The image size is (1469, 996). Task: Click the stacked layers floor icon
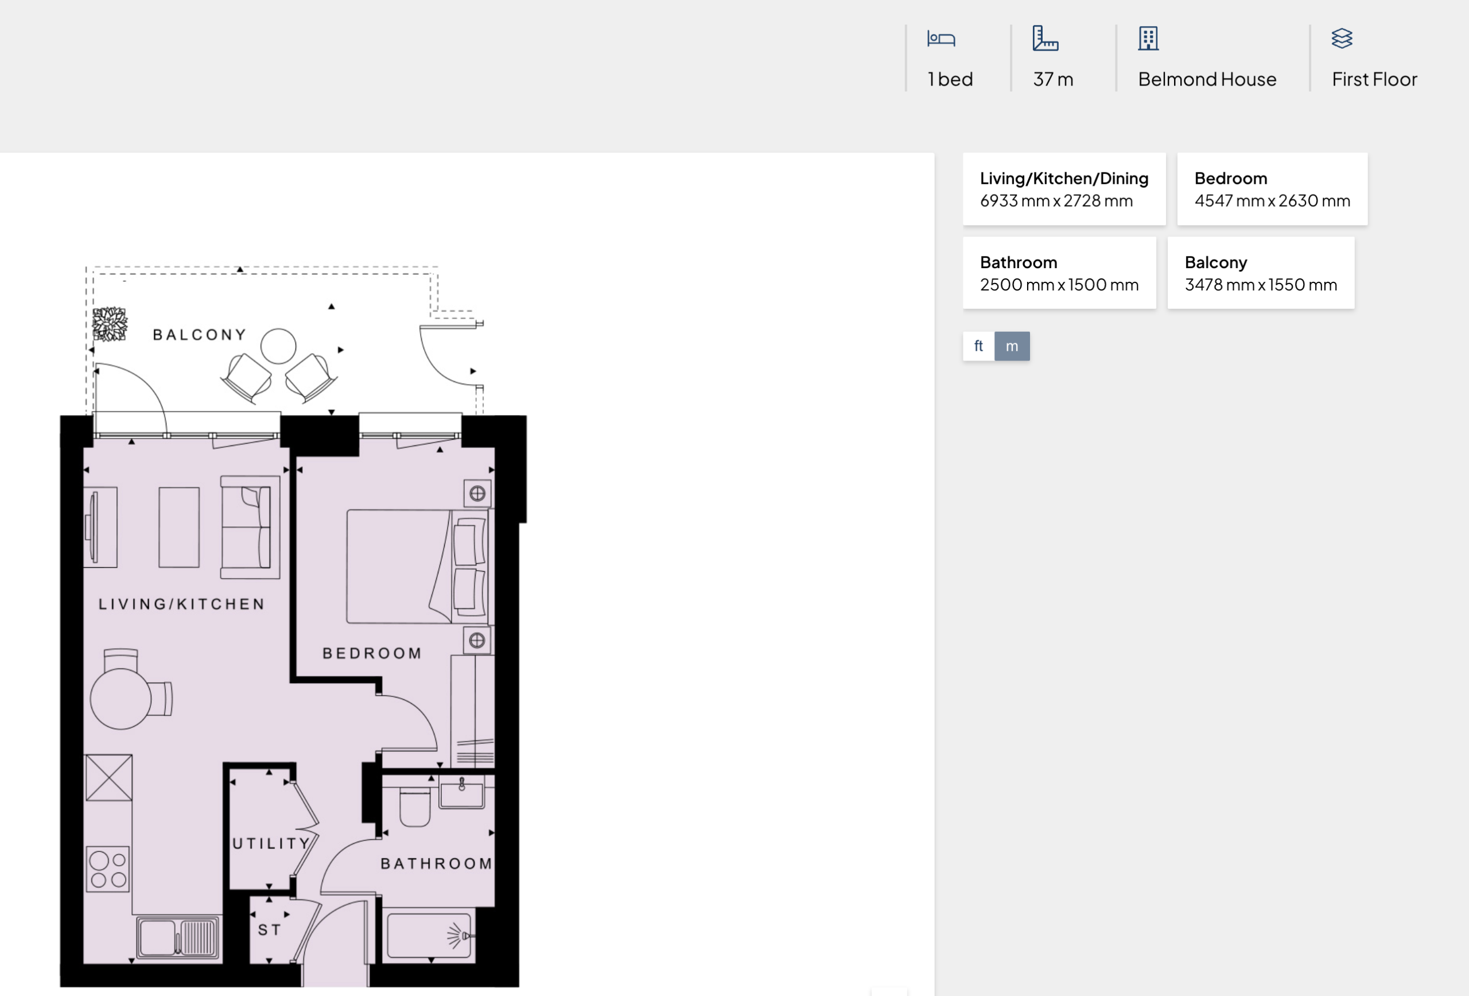tap(1341, 38)
